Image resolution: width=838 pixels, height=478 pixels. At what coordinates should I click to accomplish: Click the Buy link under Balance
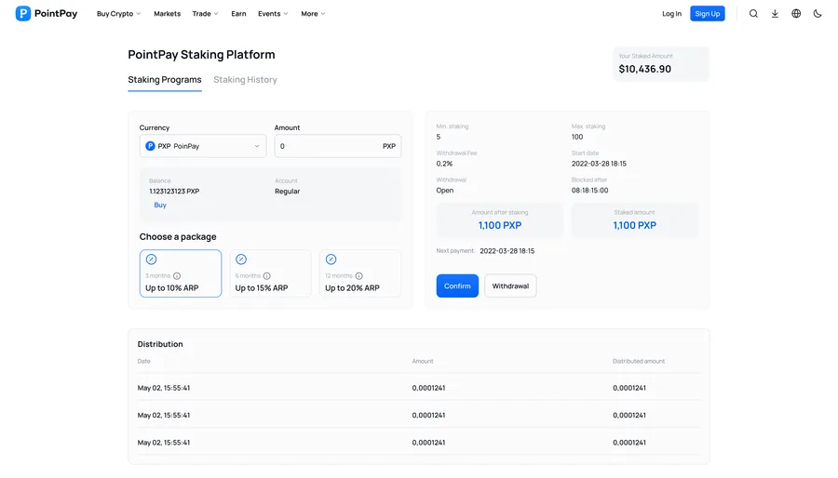[160, 205]
